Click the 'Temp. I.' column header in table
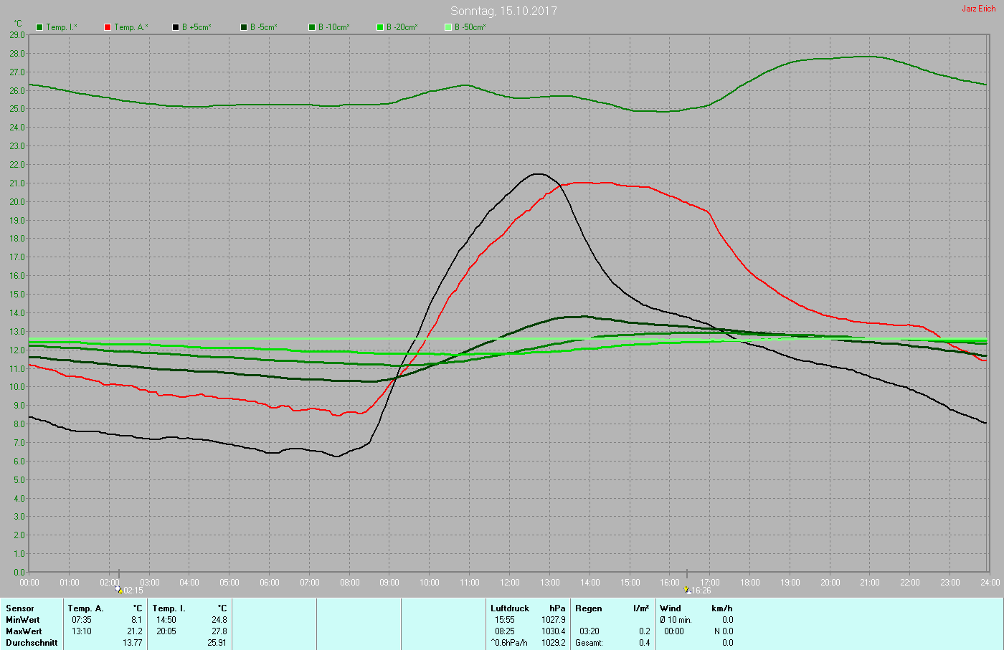Viewport: 1004px width, 650px height. 169,608
